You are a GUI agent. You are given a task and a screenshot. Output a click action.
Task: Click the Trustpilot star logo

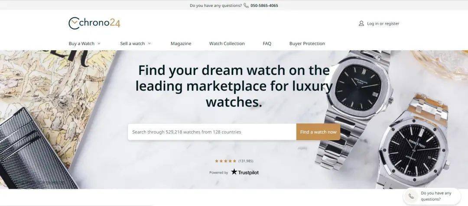(x=234, y=172)
